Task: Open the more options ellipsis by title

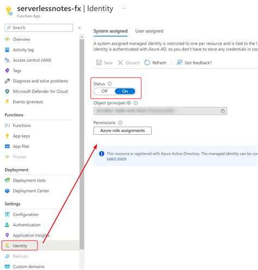Action: [x=124, y=8]
